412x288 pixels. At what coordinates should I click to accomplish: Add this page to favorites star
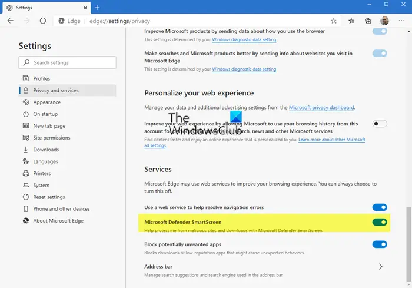coord(334,21)
